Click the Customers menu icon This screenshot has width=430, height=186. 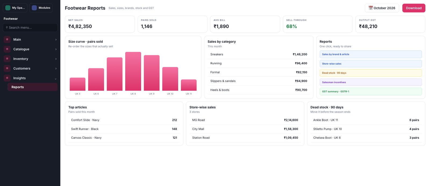point(7,68)
